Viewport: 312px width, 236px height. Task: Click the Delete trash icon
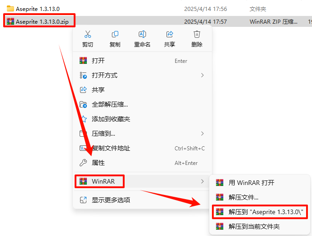[197, 34]
